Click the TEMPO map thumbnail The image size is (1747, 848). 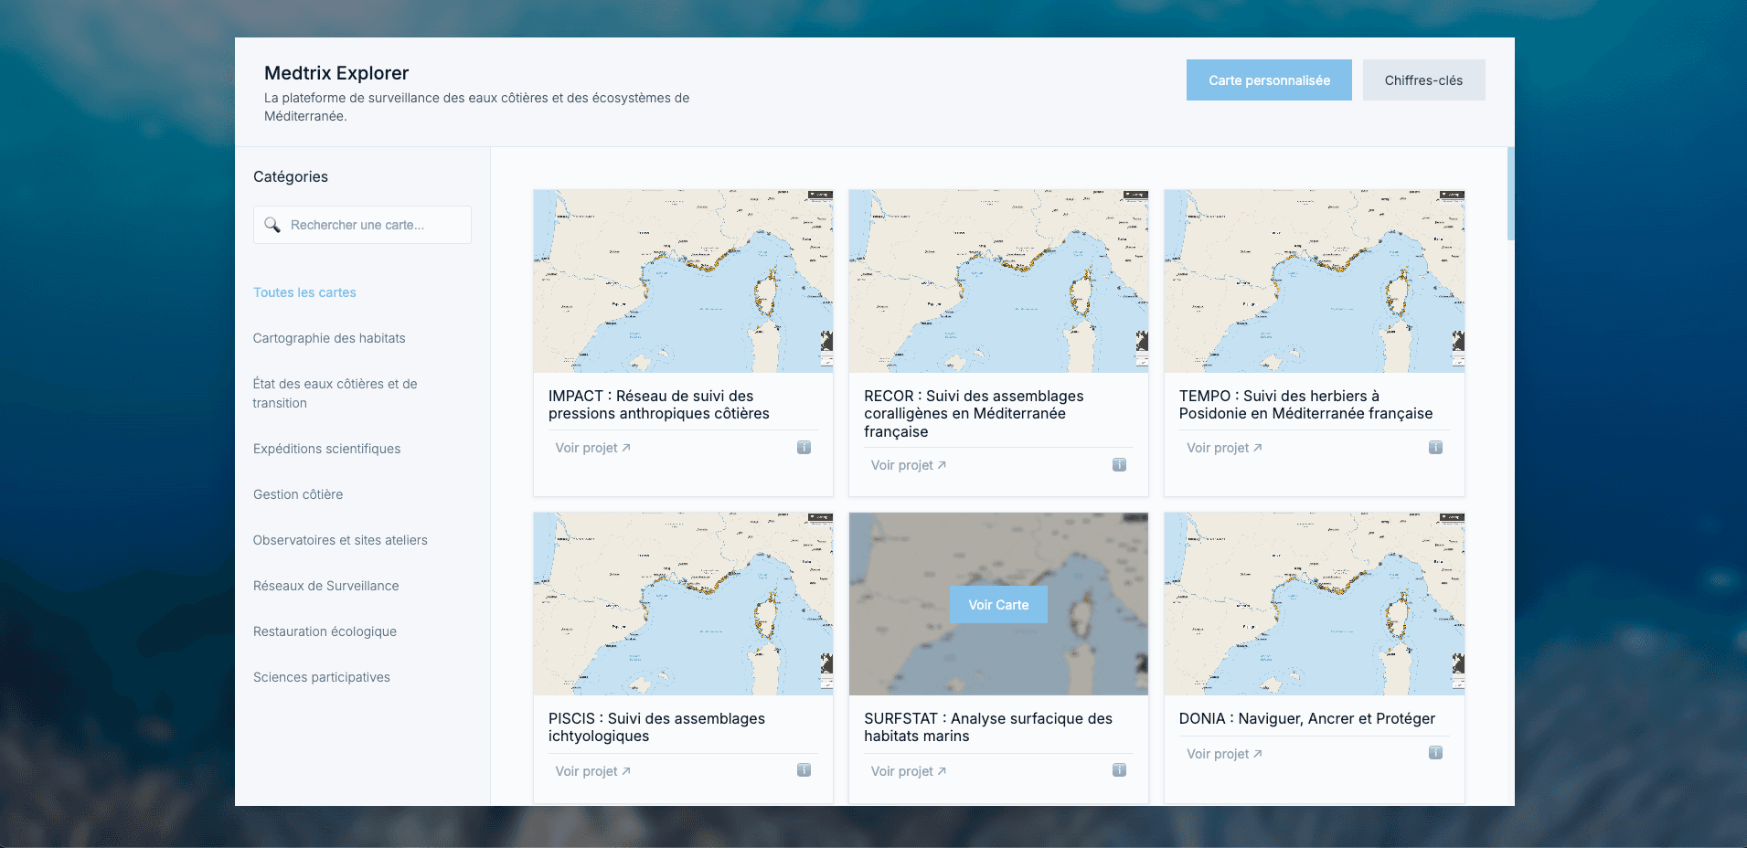(x=1314, y=281)
